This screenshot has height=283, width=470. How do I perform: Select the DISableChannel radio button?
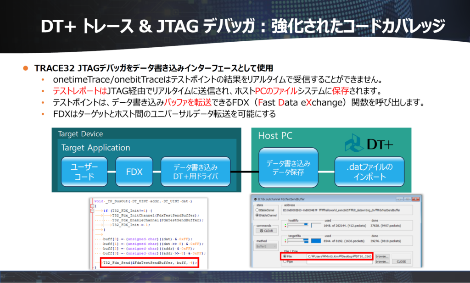pyautogui.click(x=257, y=210)
